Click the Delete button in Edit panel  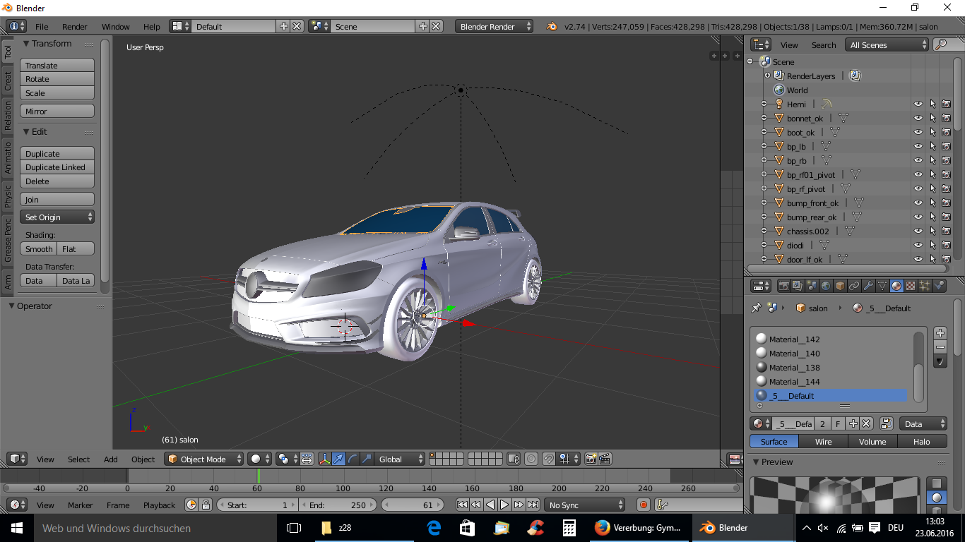coord(57,181)
